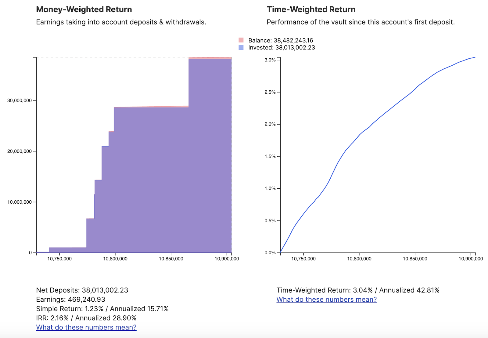Click the Earnings: 469,240.93 text
Screen dimensions: 488x338
(70, 300)
